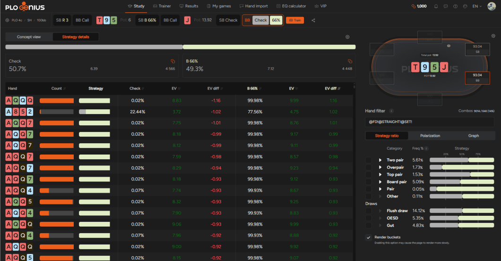
Task: Tick the Board pair category checkbox
Action: click(x=368, y=182)
